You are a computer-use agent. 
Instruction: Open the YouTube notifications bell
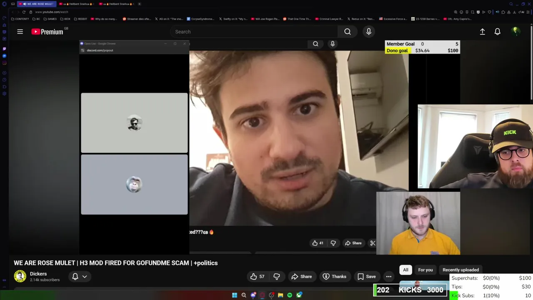[x=497, y=32]
